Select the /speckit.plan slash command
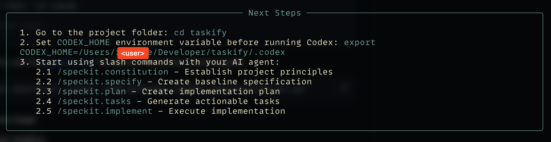Viewport: 551px width, 142px height. (92, 91)
